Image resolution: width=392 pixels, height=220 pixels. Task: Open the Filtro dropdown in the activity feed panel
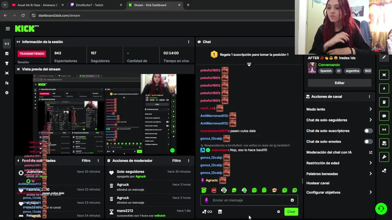86,160
